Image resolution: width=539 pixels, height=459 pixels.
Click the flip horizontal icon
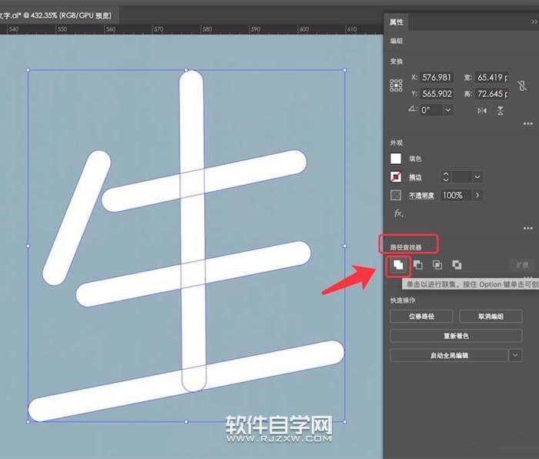click(x=482, y=111)
